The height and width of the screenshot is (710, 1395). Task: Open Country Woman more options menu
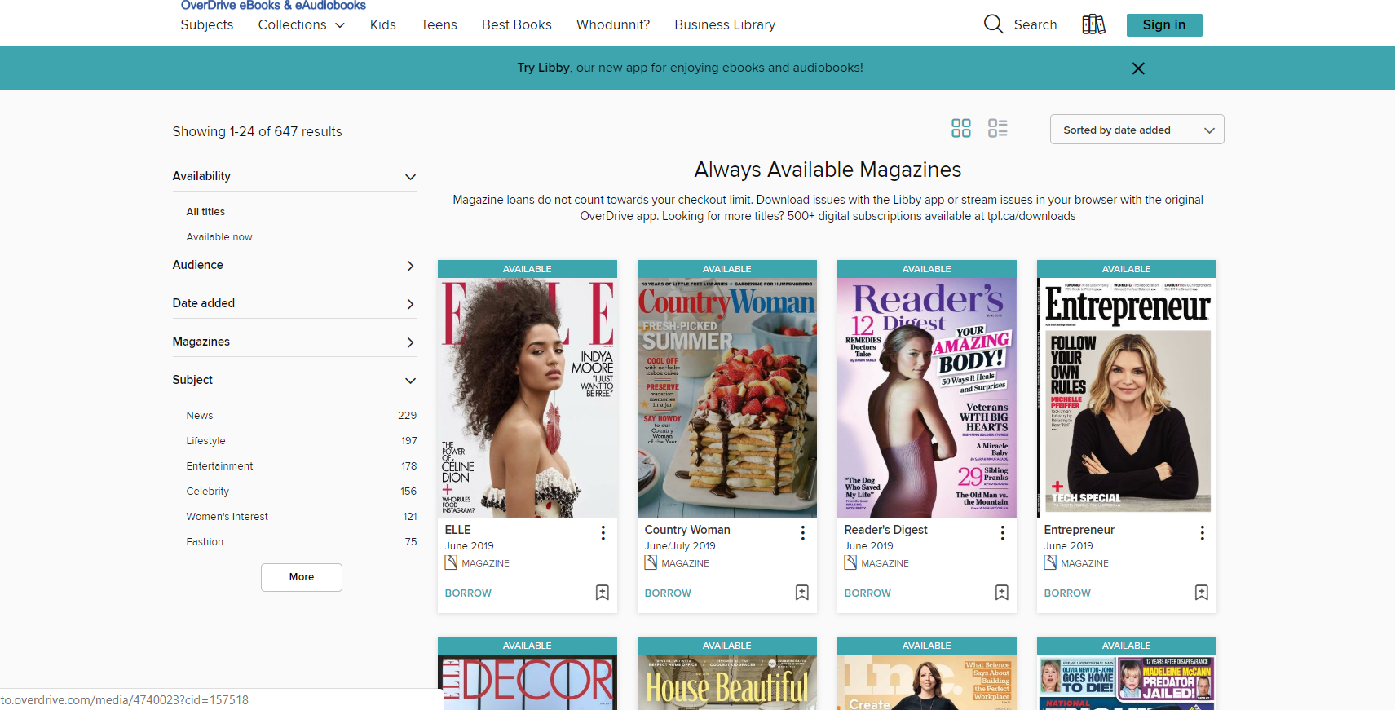803,532
